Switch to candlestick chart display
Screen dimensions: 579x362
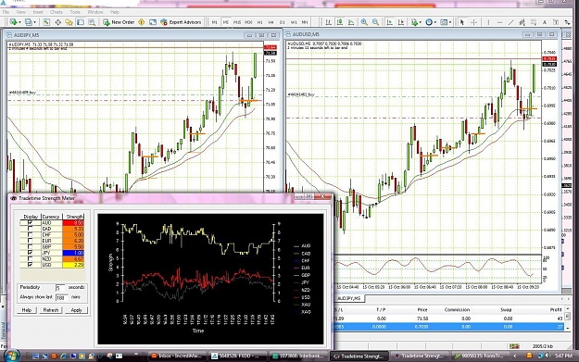(x=340, y=22)
